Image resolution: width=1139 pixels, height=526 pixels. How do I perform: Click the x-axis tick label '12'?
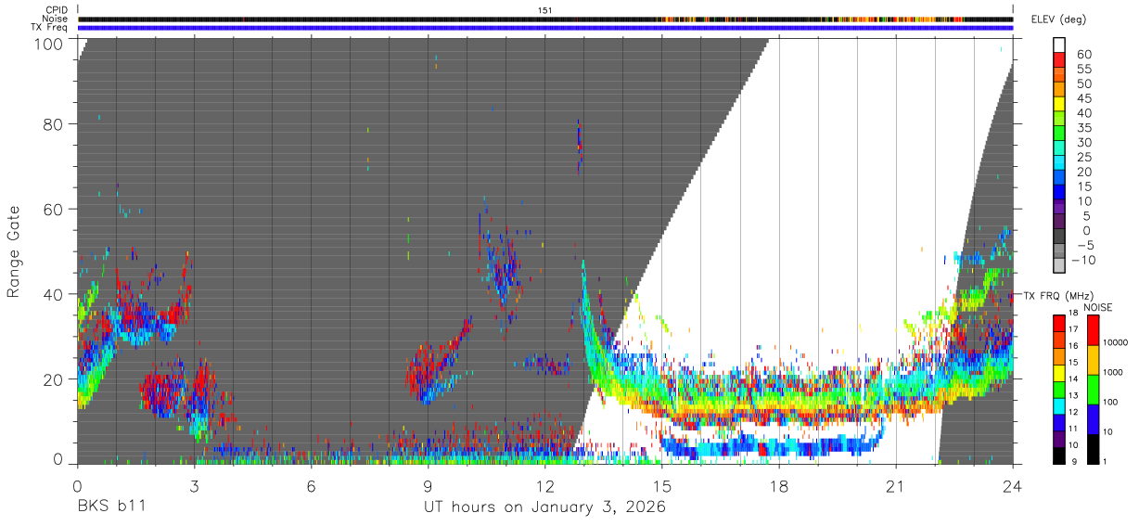click(x=544, y=485)
